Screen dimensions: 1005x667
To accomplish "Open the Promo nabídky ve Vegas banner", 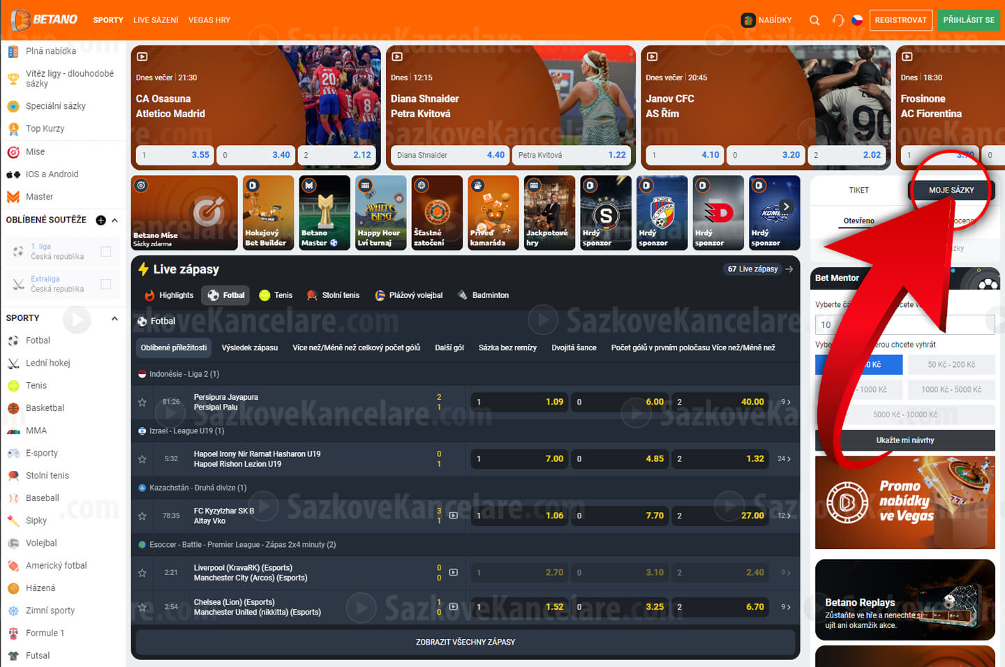I will tap(905, 502).
